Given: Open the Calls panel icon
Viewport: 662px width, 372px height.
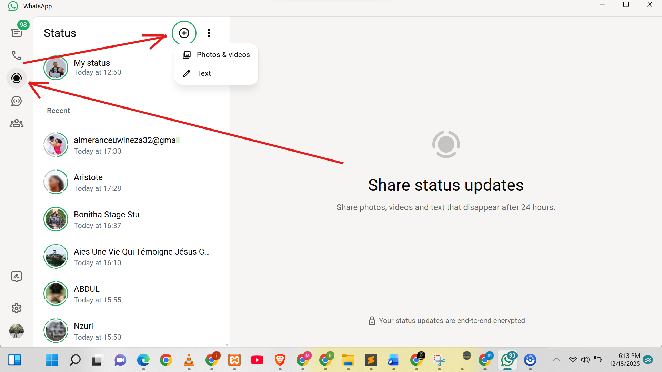Looking at the screenshot, I should pyautogui.click(x=17, y=55).
